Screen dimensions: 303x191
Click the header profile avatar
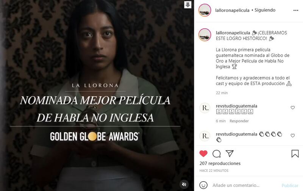205,10
